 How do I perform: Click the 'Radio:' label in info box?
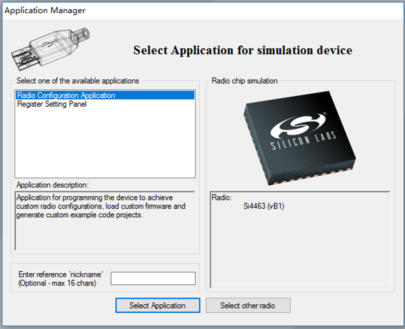tap(222, 198)
